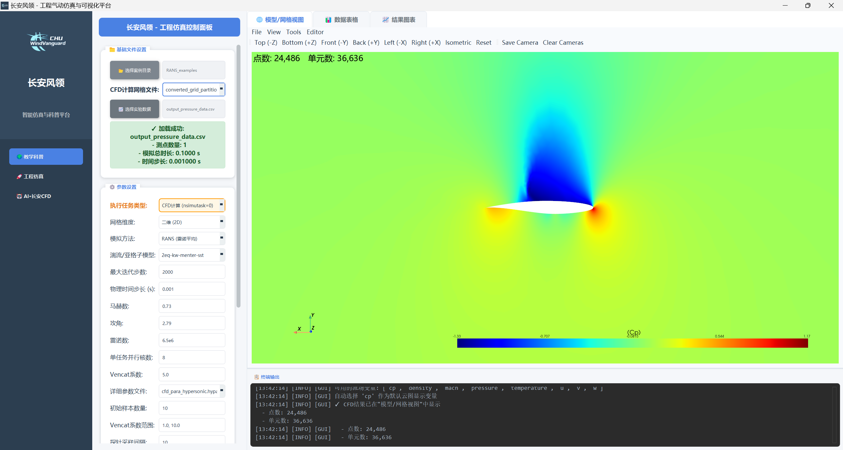This screenshot has height=450, width=843.
Task: Click the 终端输出 clipboard icon
Action: tap(257, 377)
